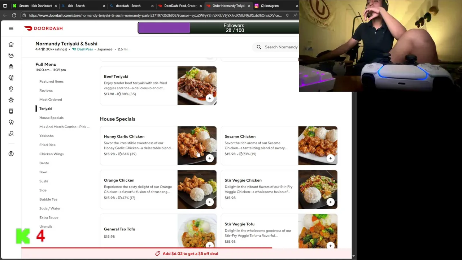Viewport: 462px width, 260px height.
Task: Jump to Featured Items menu section
Action: point(51,81)
